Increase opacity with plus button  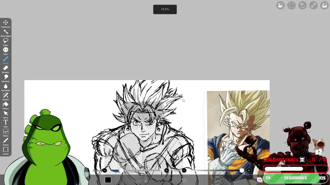pos(249,170)
